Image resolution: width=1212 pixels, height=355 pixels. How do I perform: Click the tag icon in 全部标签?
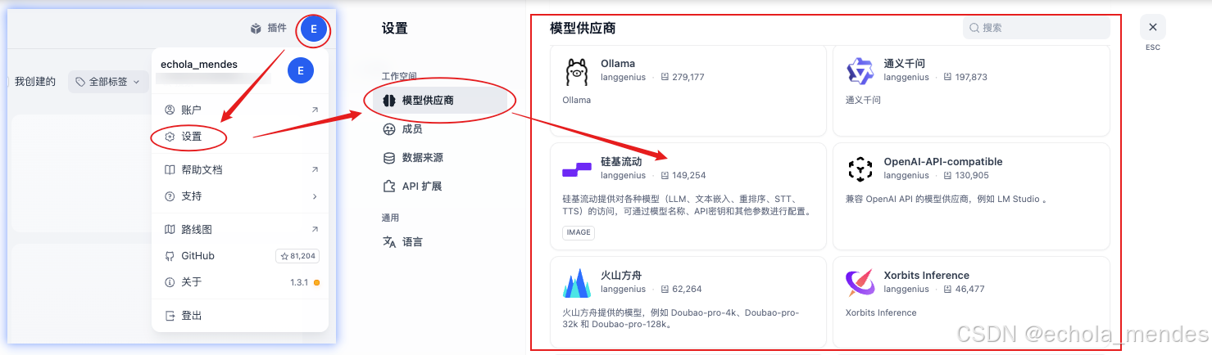coord(80,82)
